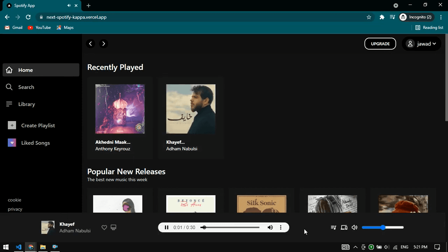The height and width of the screenshot is (252, 448).
Task: Open Liked Songs in the sidebar
Action: pos(35,143)
